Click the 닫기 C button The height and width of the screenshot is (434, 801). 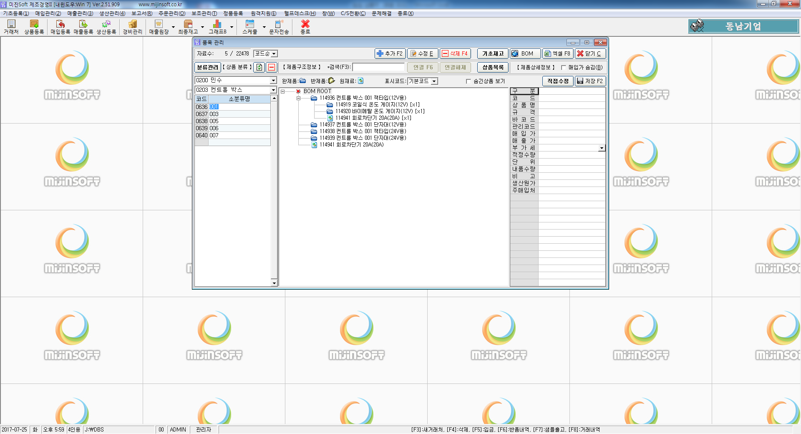[590, 54]
